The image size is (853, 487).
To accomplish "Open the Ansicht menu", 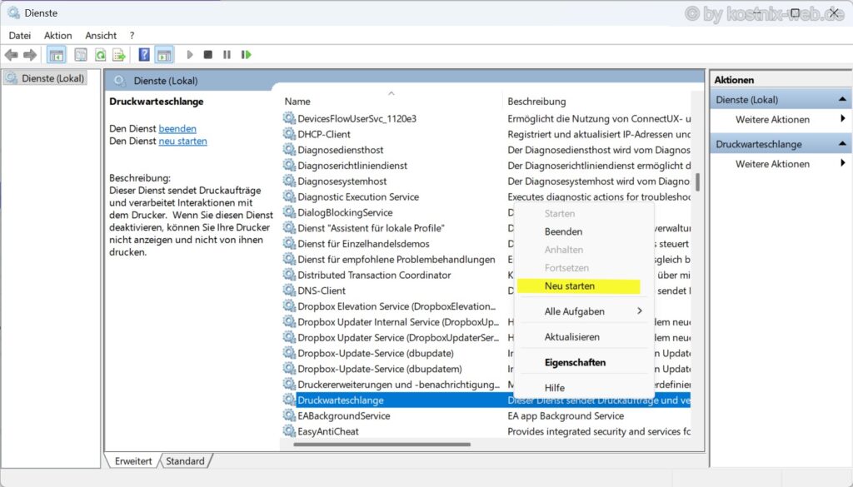I will point(101,35).
